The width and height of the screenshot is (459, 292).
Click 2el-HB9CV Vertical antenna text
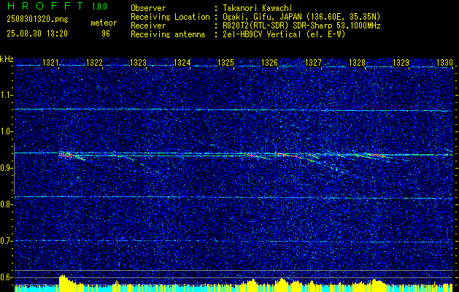point(284,34)
